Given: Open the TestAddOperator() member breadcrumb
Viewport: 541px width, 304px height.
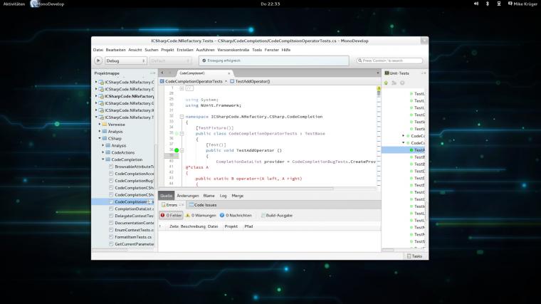Looking at the screenshot, I should (250, 81).
